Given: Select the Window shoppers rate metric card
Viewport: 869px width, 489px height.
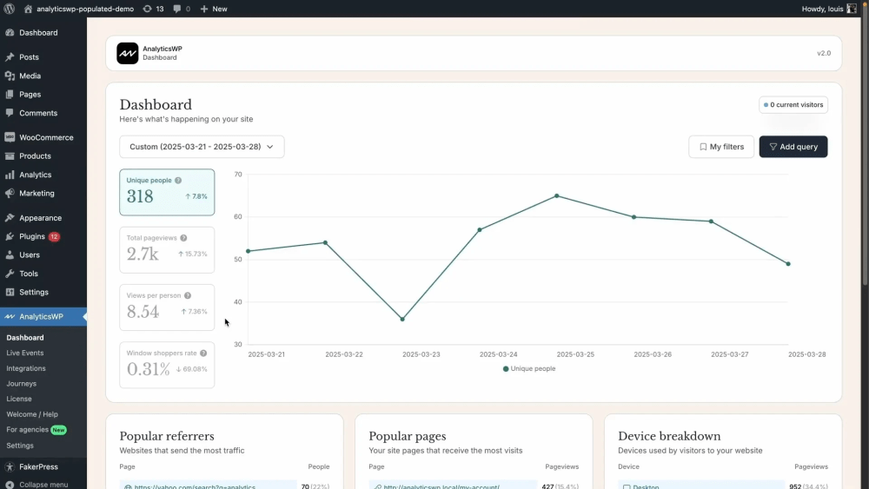Looking at the screenshot, I should (167, 365).
